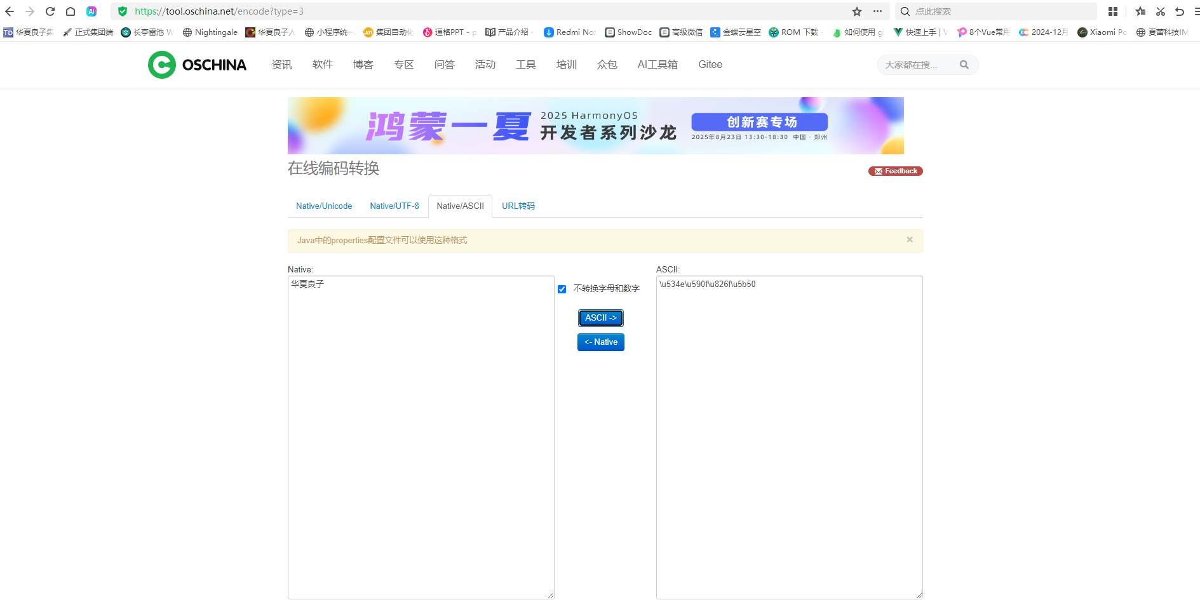
Task: Click the OSCHINA logo
Action: 198,65
